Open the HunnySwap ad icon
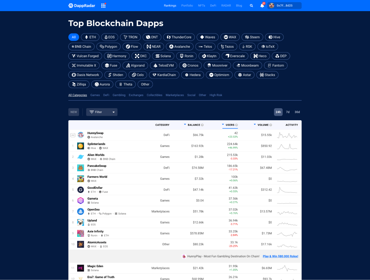370x280 pixels. (x=81, y=135)
